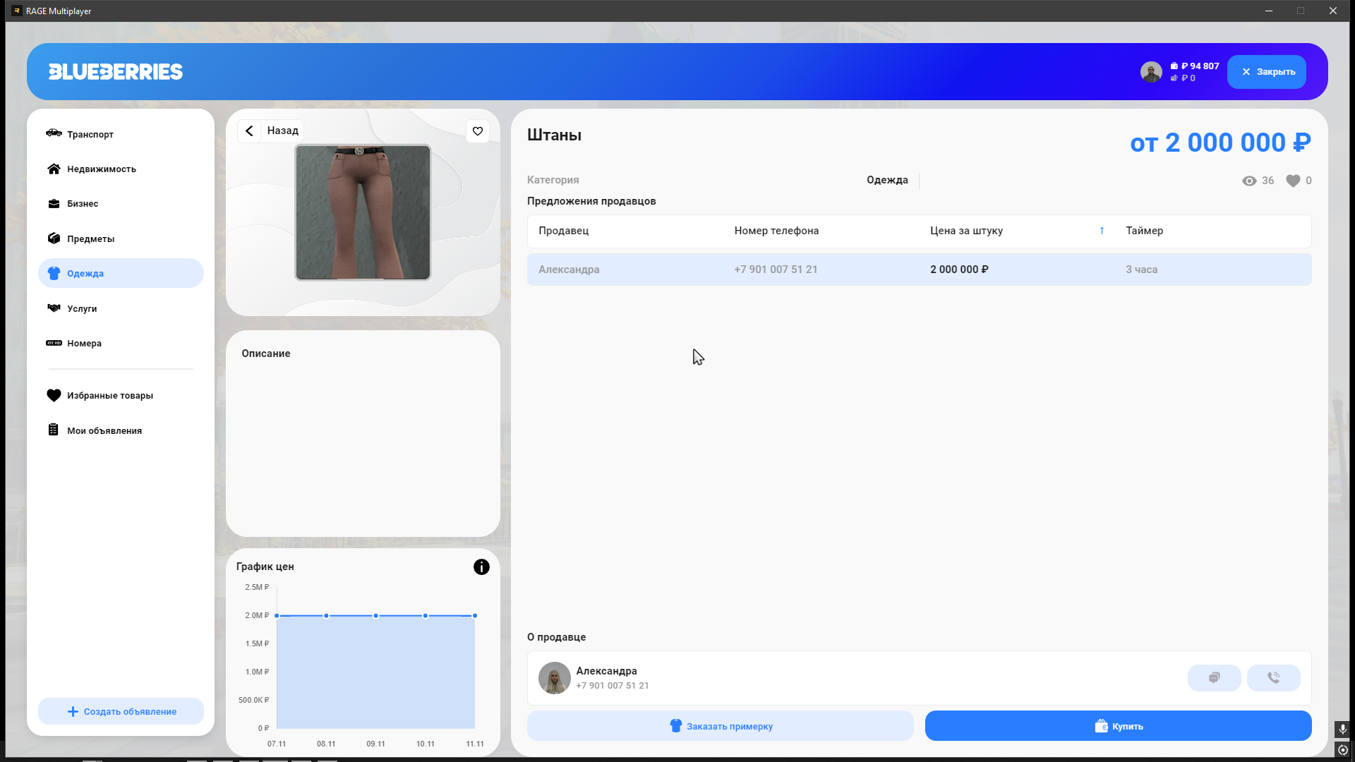Click the pants preview thumbnail image
This screenshot has height=762, width=1355.
pyautogui.click(x=363, y=212)
